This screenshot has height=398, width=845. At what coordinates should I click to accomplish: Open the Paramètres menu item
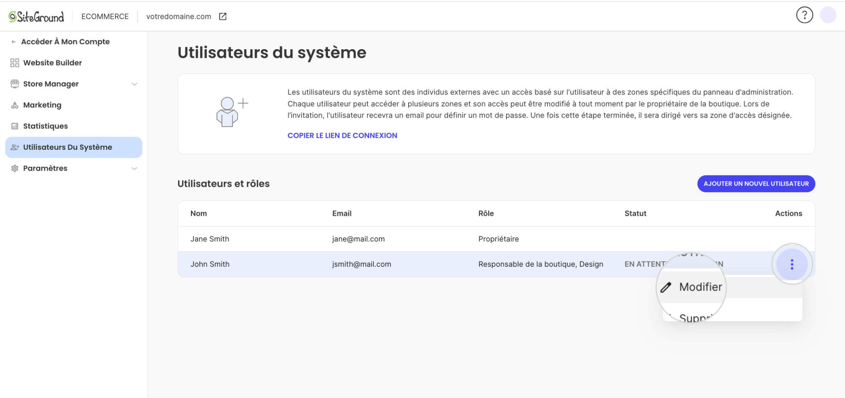coord(45,168)
